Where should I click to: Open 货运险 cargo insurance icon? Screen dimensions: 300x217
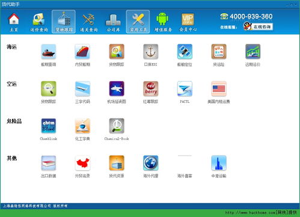coord(219,52)
